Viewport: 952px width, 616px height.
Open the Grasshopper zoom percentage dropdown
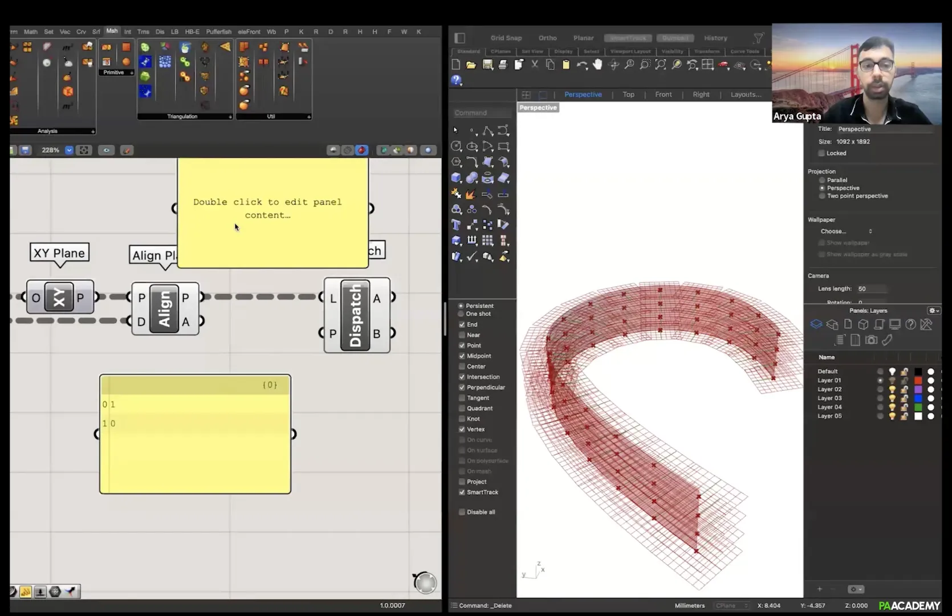(69, 150)
